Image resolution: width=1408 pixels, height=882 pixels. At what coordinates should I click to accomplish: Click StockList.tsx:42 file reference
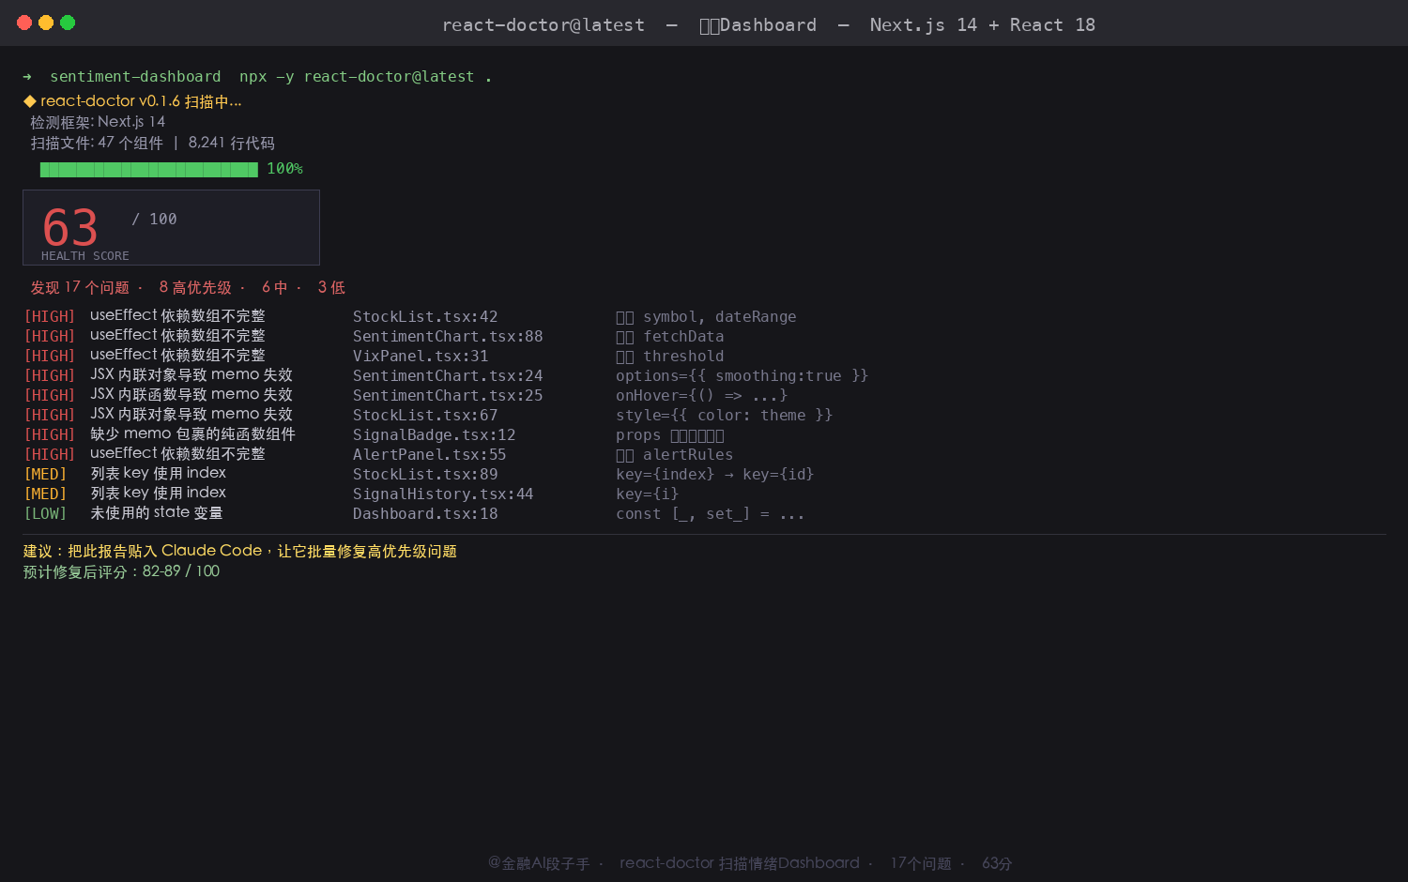coord(425,317)
